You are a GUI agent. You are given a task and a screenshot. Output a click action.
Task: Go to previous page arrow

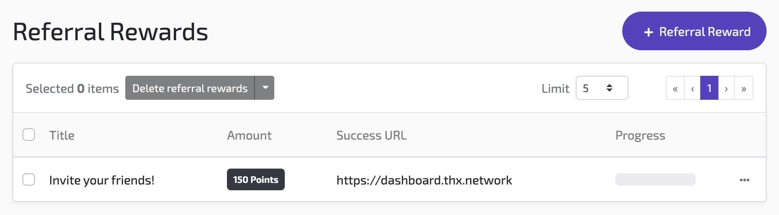692,88
